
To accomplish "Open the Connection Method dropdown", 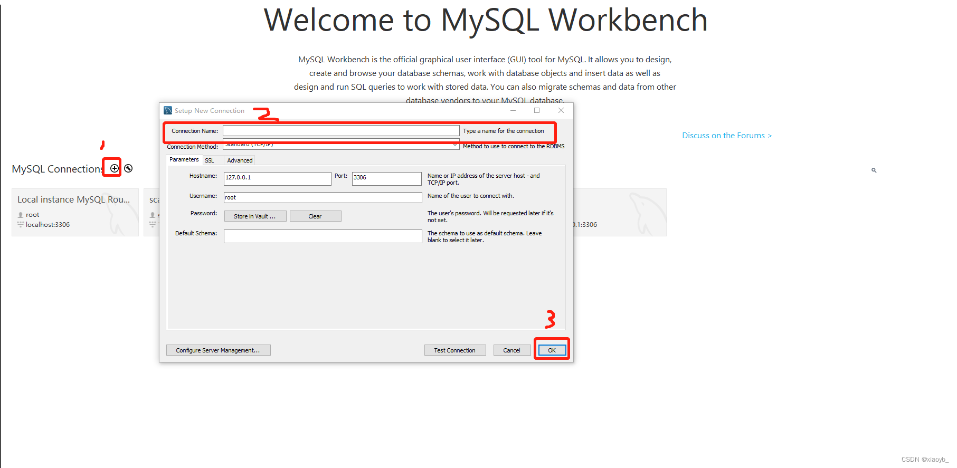I will 341,145.
